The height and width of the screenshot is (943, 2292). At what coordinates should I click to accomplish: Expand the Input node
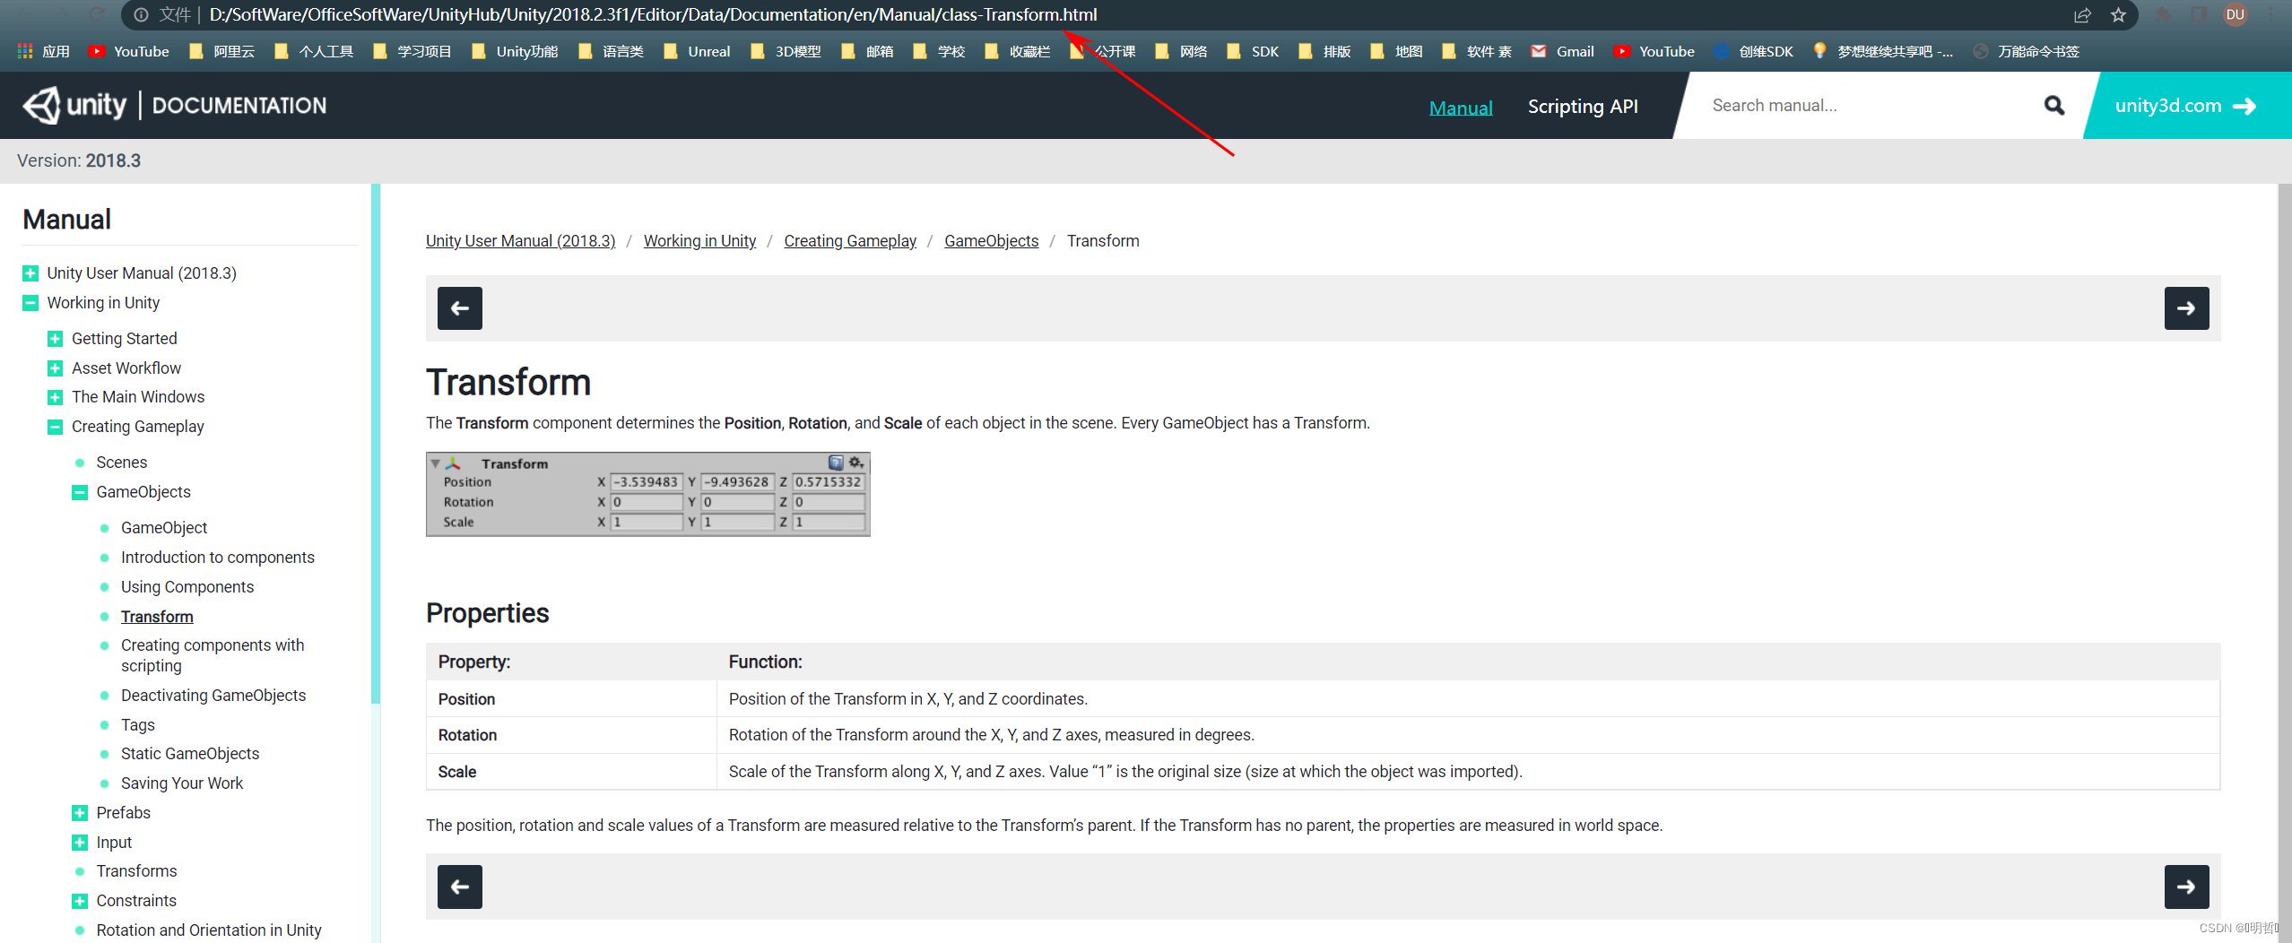pyautogui.click(x=80, y=843)
